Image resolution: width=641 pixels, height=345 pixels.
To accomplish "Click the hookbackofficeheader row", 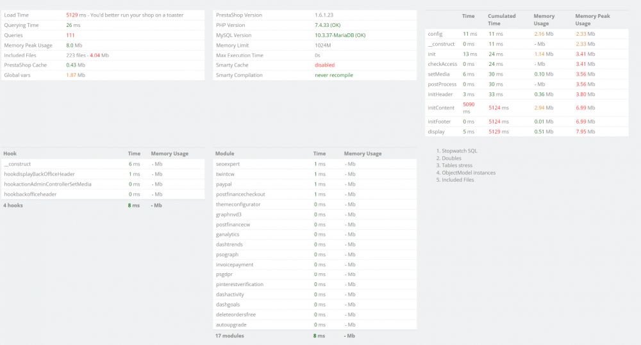I will (103, 195).
